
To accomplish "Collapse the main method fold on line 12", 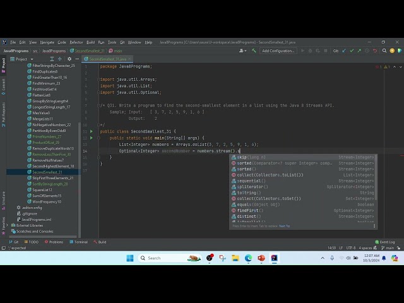I will [98, 138].
